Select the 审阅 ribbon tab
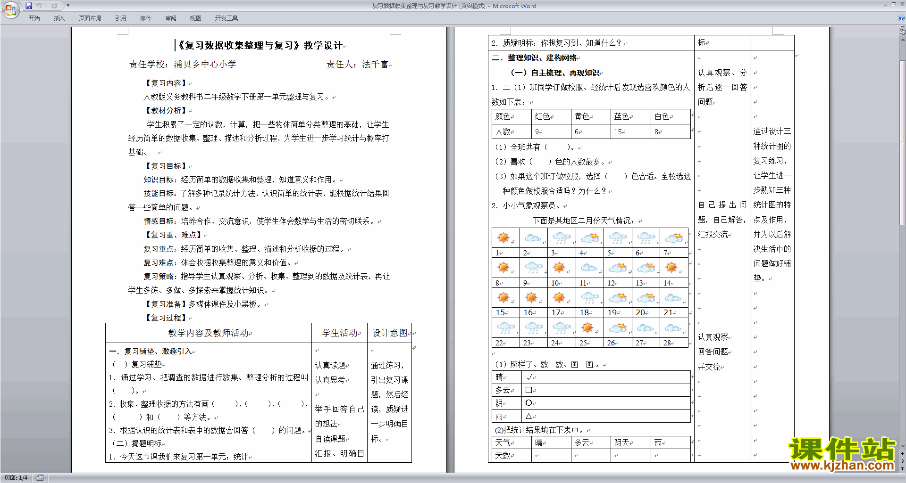906x483 pixels. tap(171, 18)
